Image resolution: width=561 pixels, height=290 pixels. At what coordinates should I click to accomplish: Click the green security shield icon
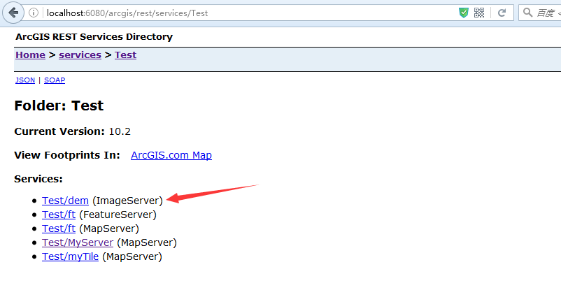tap(464, 13)
